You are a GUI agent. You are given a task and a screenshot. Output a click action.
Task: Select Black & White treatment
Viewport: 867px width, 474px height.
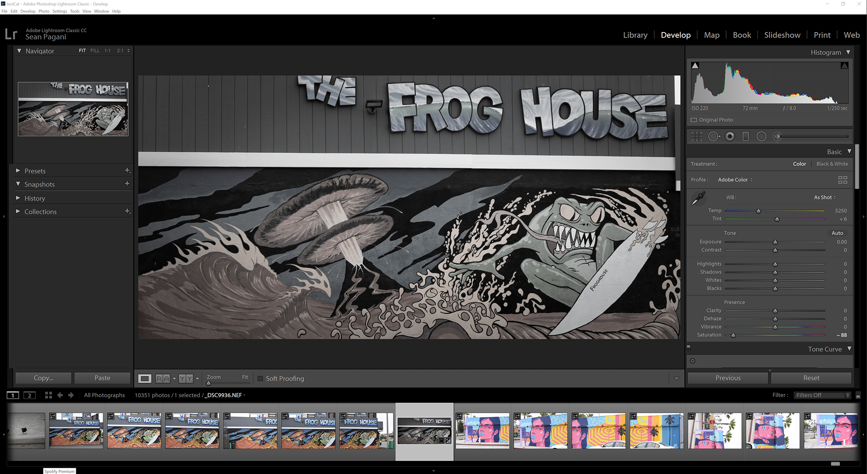[832, 164]
